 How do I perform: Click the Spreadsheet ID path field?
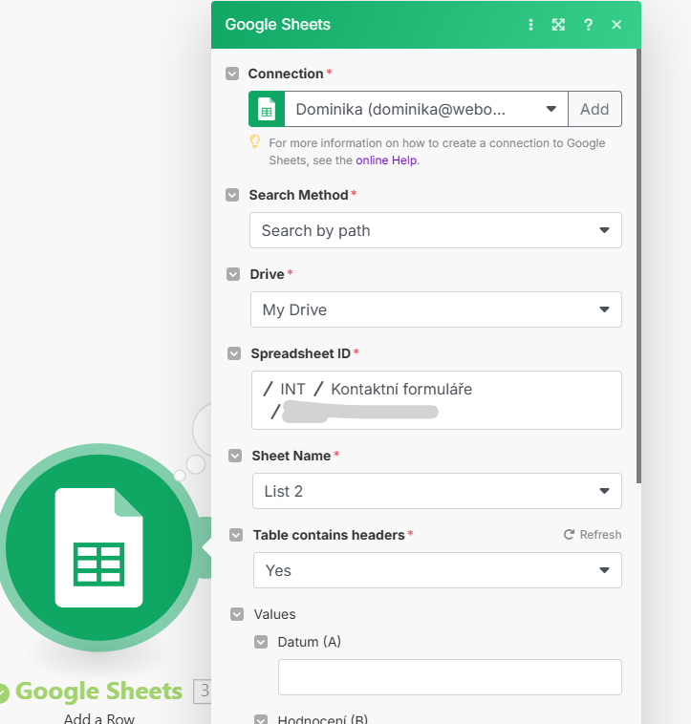(437, 400)
